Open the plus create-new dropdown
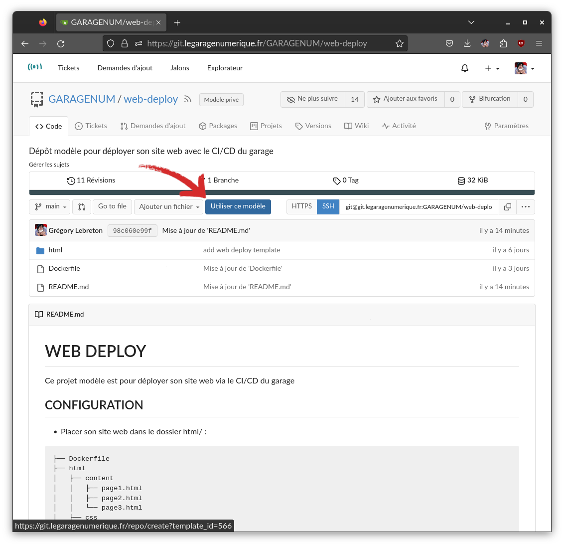The height and width of the screenshot is (546, 564). [492, 68]
